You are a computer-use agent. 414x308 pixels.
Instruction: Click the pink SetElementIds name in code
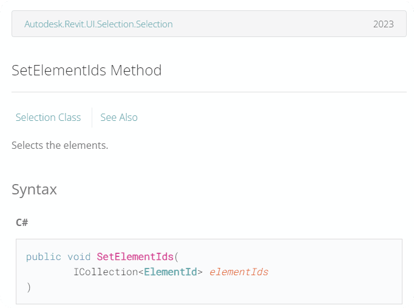[135, 256]
